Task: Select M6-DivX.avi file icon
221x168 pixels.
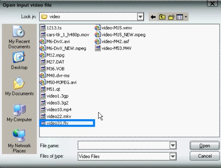Action: click(x=42, y=41)
